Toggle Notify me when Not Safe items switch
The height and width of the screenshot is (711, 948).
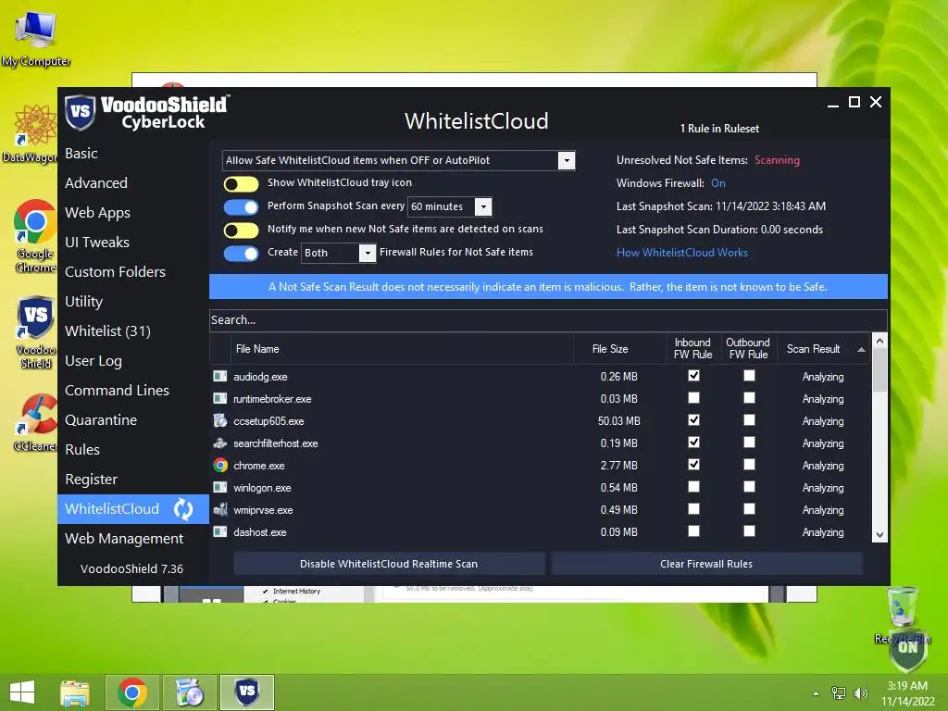click(x=241, y=231)
